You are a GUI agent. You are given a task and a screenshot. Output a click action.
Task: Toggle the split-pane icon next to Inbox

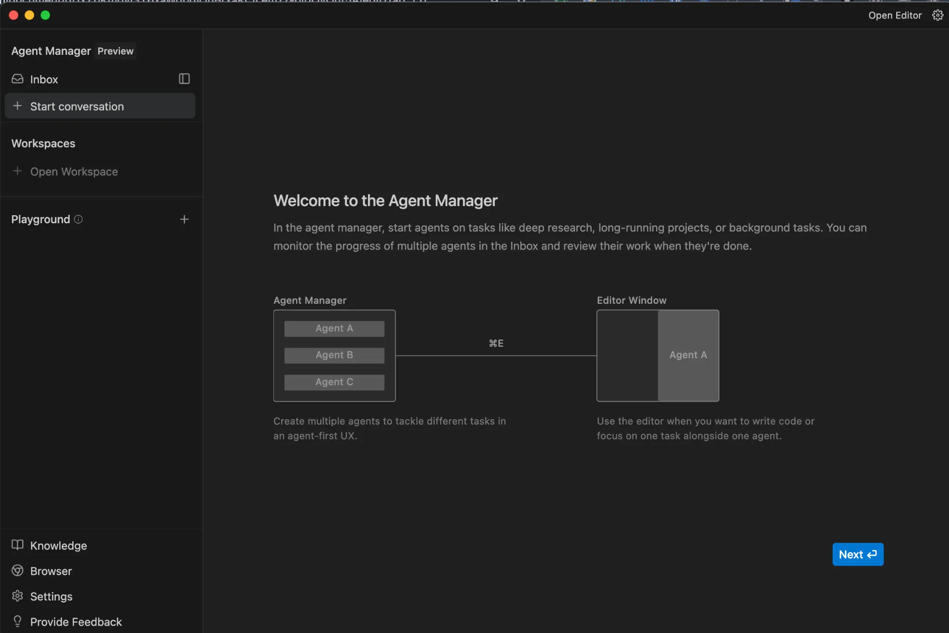(x=183, y=79)
